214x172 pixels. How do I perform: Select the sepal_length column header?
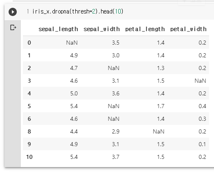coord(58,29)
